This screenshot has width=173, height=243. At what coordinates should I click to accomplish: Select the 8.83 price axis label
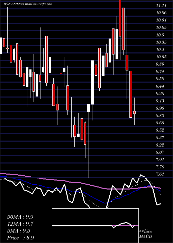[x=160, y=116]
